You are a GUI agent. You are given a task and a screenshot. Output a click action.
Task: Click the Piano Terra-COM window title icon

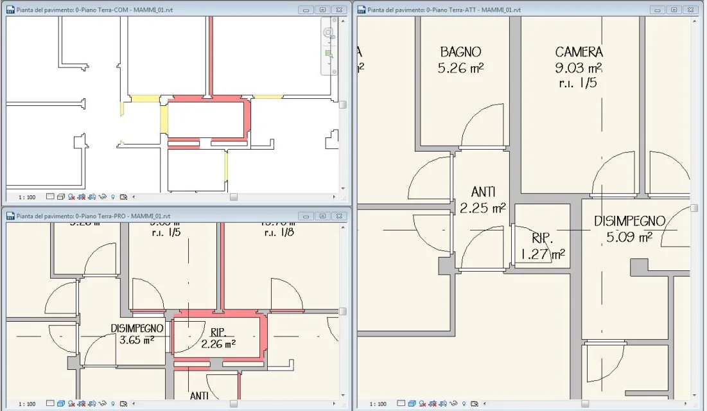(x=10, y=10)
